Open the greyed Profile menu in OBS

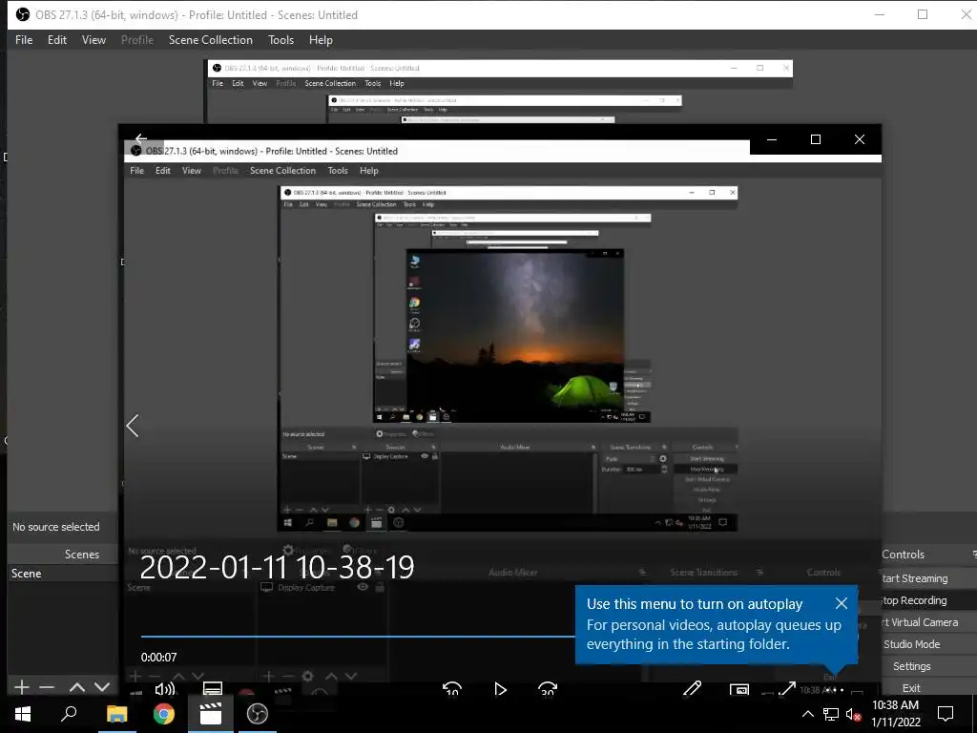(x=137, y=40)
